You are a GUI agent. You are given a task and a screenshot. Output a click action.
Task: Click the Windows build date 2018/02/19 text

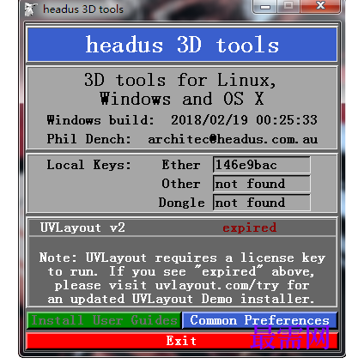209,120
